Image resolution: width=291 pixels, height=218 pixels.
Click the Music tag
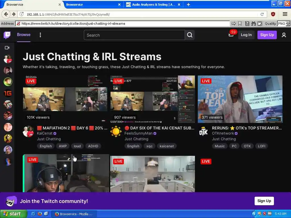(220, 146)
